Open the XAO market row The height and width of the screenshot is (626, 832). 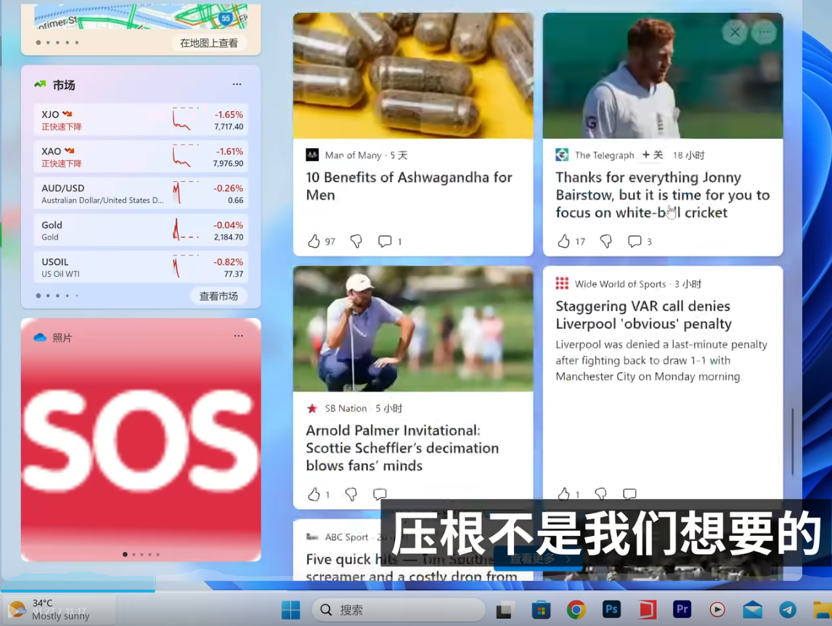tap(141, 157)
